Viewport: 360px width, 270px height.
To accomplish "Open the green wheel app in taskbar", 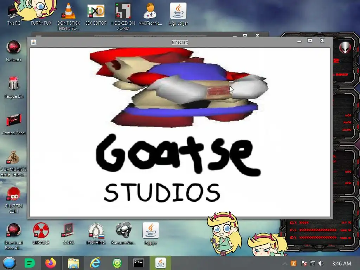I will 117,263.
